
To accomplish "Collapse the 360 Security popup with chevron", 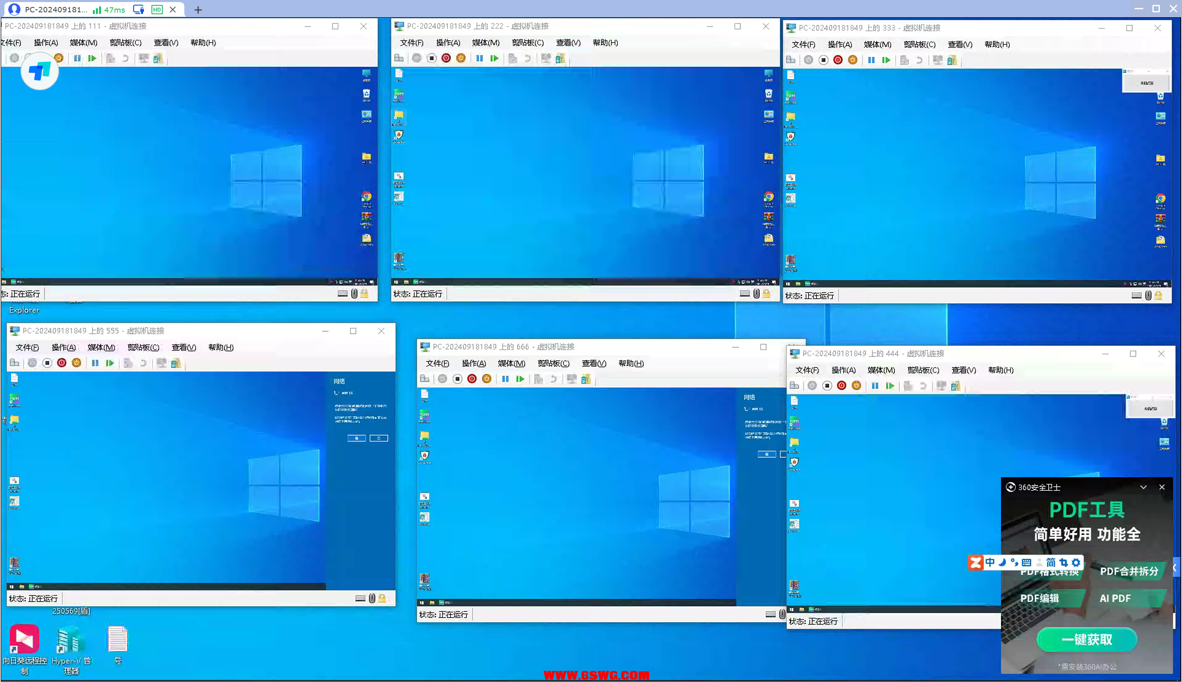I will pyautogui.click(x=1143, y=487).
